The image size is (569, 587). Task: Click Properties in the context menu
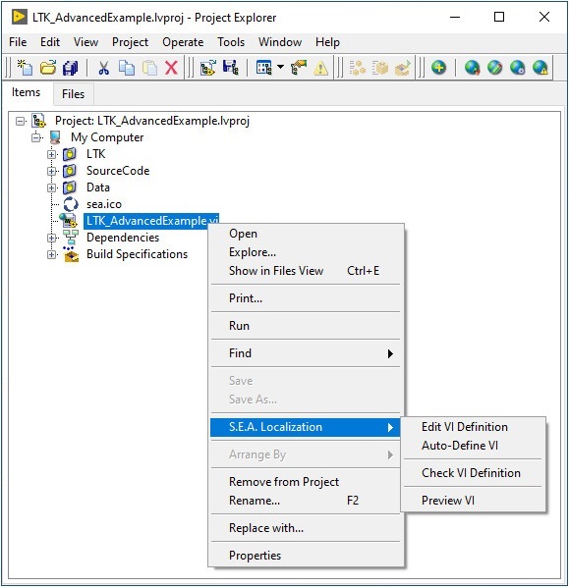(255, 556)
